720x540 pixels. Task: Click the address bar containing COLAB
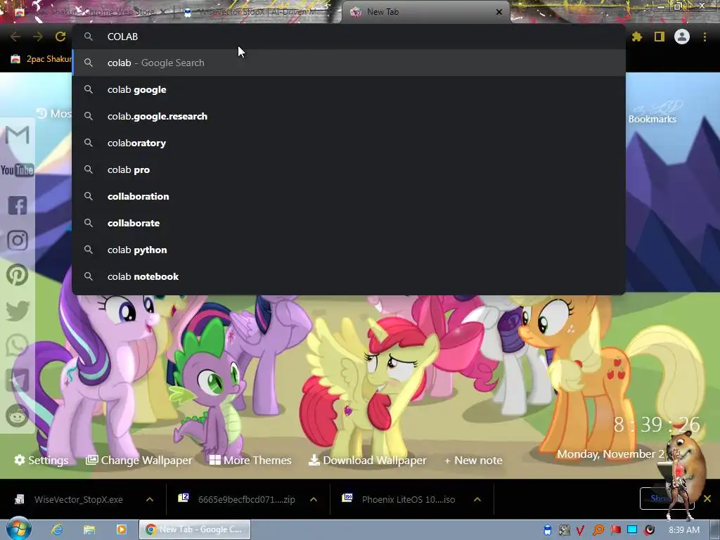(x=349, y=37)
